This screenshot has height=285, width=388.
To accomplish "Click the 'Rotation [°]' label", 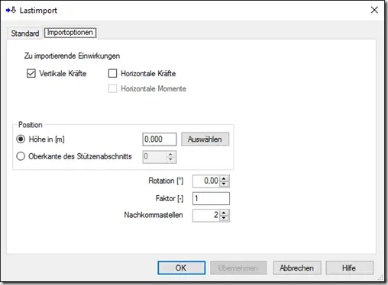I will tap(166, 181).
